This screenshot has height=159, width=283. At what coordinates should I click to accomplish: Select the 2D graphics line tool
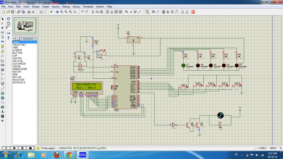click(x=2, y=89)
